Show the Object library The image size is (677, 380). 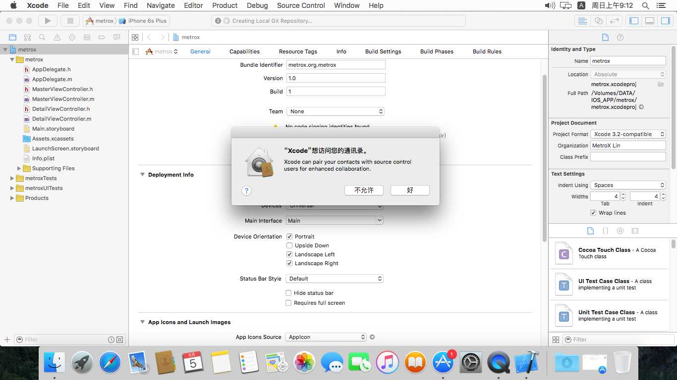[620, 231]
